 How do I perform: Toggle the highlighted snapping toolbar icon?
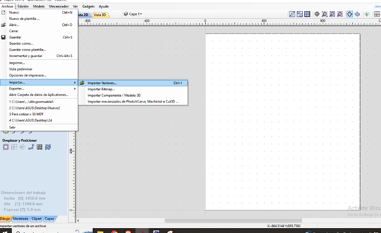coord(350,14)
